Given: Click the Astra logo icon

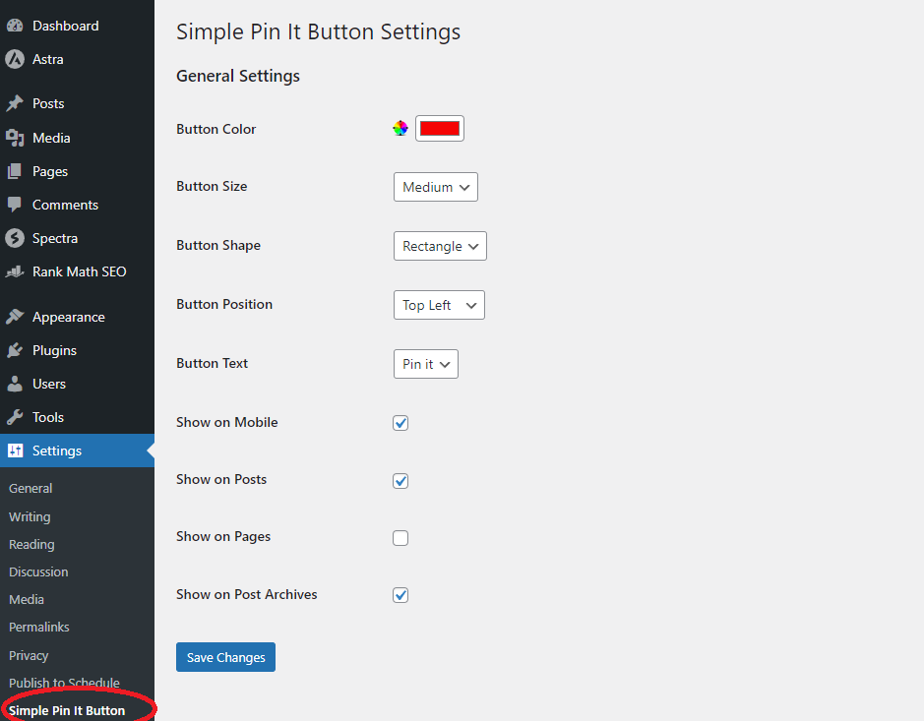Looking at the screenshot, I should (15, 59).
